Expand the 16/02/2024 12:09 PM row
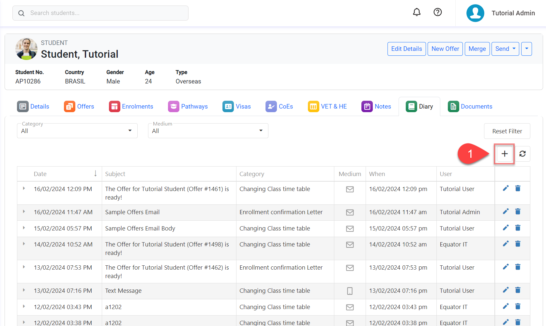 [x=24, y=188]
